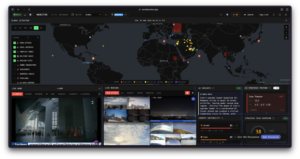Open the Global region dropdown
The image size is (300, 159).
[93, 15]
